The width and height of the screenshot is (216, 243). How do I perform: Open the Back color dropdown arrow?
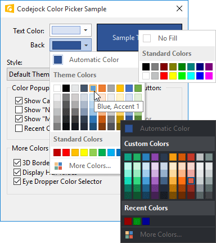click(x=86, y=45)
